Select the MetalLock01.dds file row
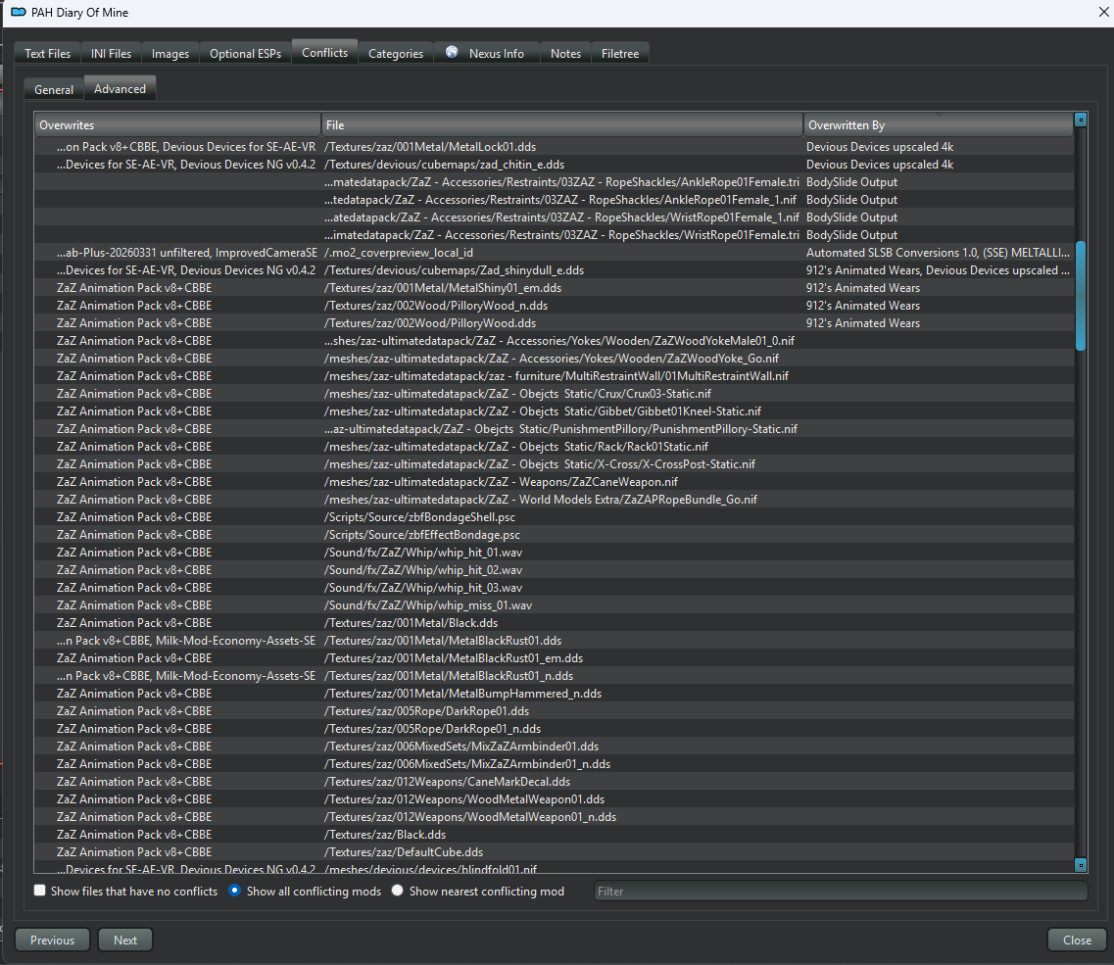Screen dimensions: 1114x965 click(555, 146)
